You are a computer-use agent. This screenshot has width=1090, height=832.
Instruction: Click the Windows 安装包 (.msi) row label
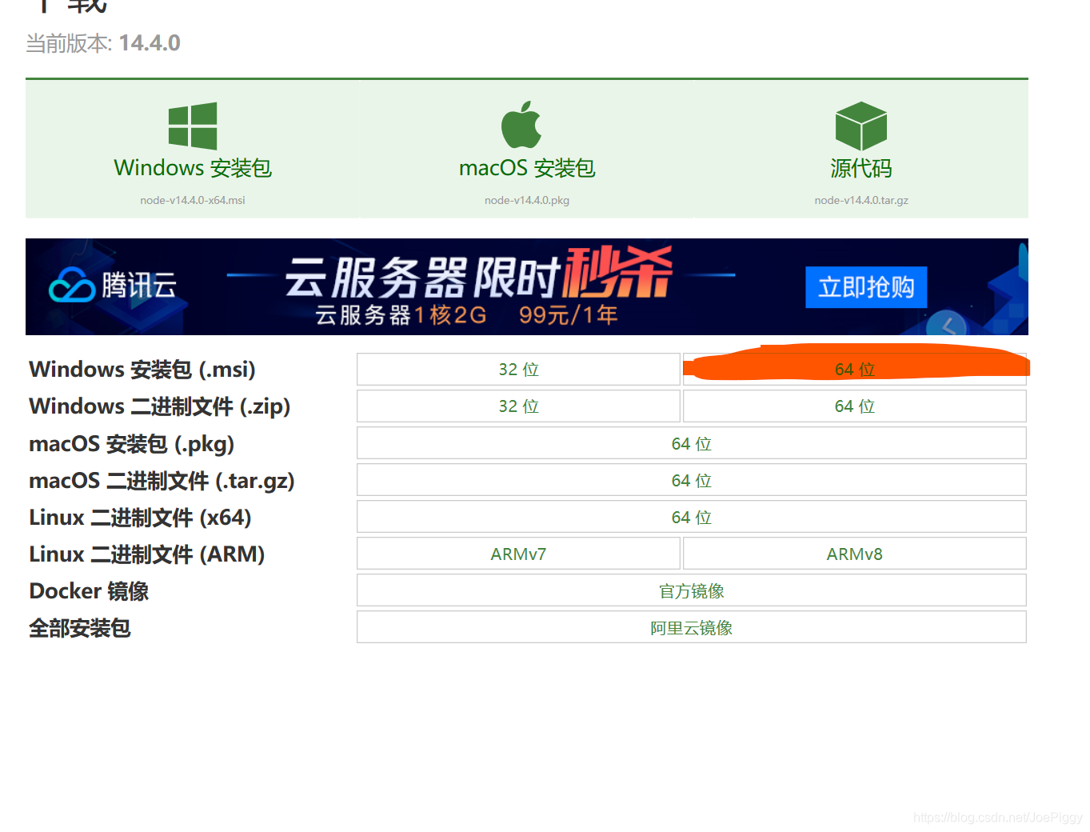point(142,370)
